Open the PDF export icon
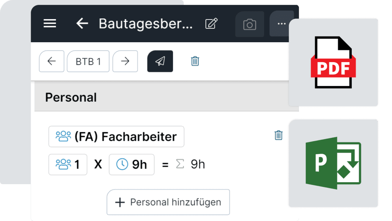392x221 pixels. click(x=333, y=61)
